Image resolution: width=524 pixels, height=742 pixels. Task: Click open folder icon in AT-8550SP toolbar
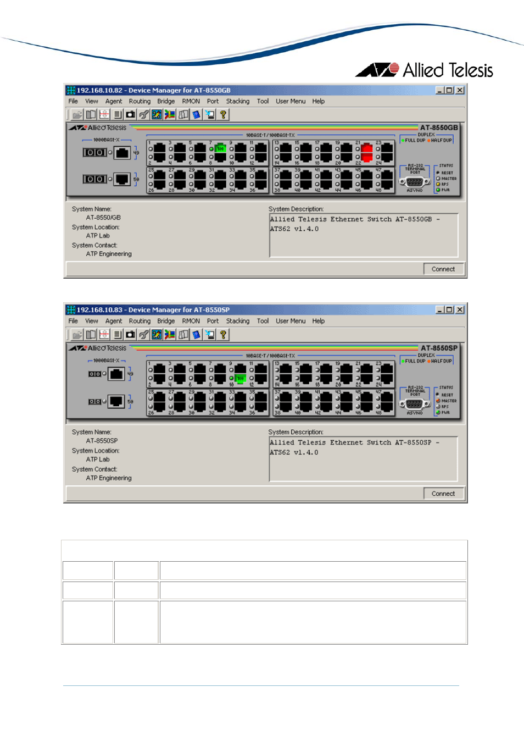point(77,334)
